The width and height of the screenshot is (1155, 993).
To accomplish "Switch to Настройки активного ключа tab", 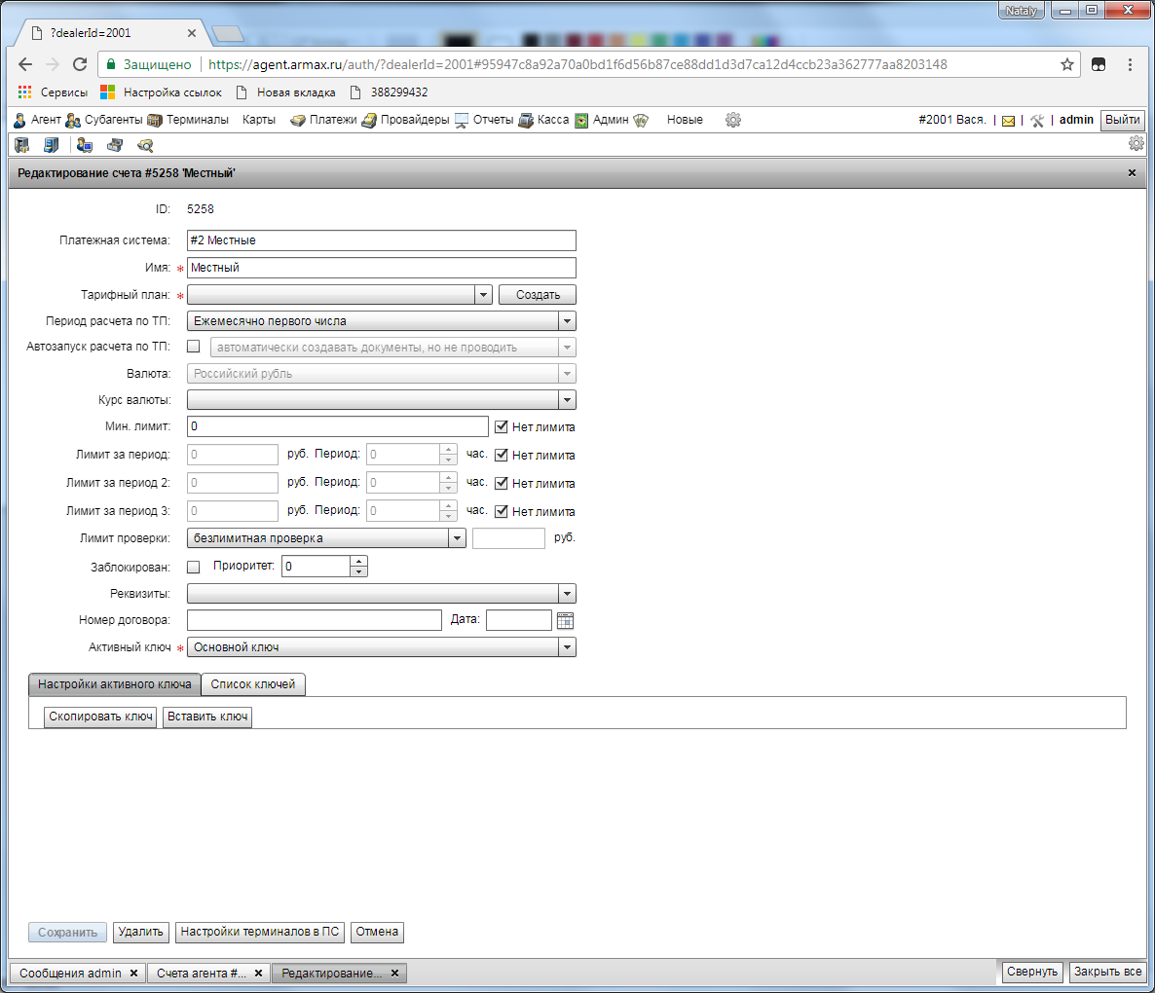I will [x=114, y=684].
